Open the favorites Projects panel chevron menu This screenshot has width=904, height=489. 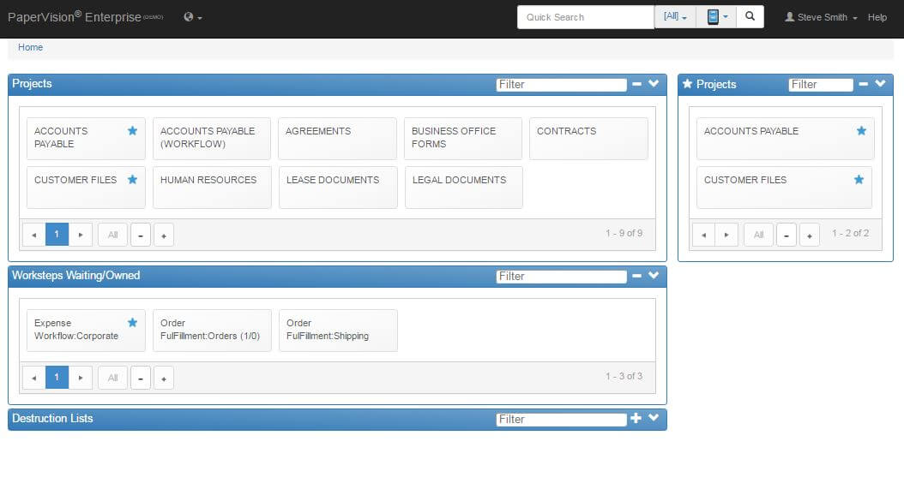point(880,84)
